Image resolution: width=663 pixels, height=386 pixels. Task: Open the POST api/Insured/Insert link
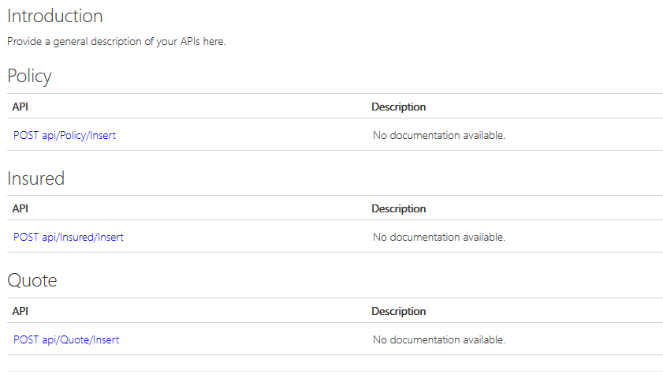pyautogui.click(x=68, y=238)
